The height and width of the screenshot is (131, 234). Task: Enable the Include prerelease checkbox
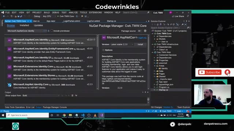tap(52, 31)
